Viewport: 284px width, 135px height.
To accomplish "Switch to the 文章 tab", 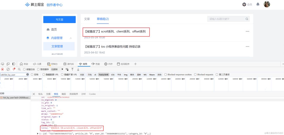I will [87, 19].
